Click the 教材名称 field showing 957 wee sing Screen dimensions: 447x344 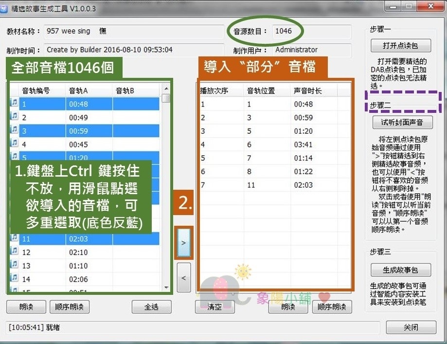[134, 31]
